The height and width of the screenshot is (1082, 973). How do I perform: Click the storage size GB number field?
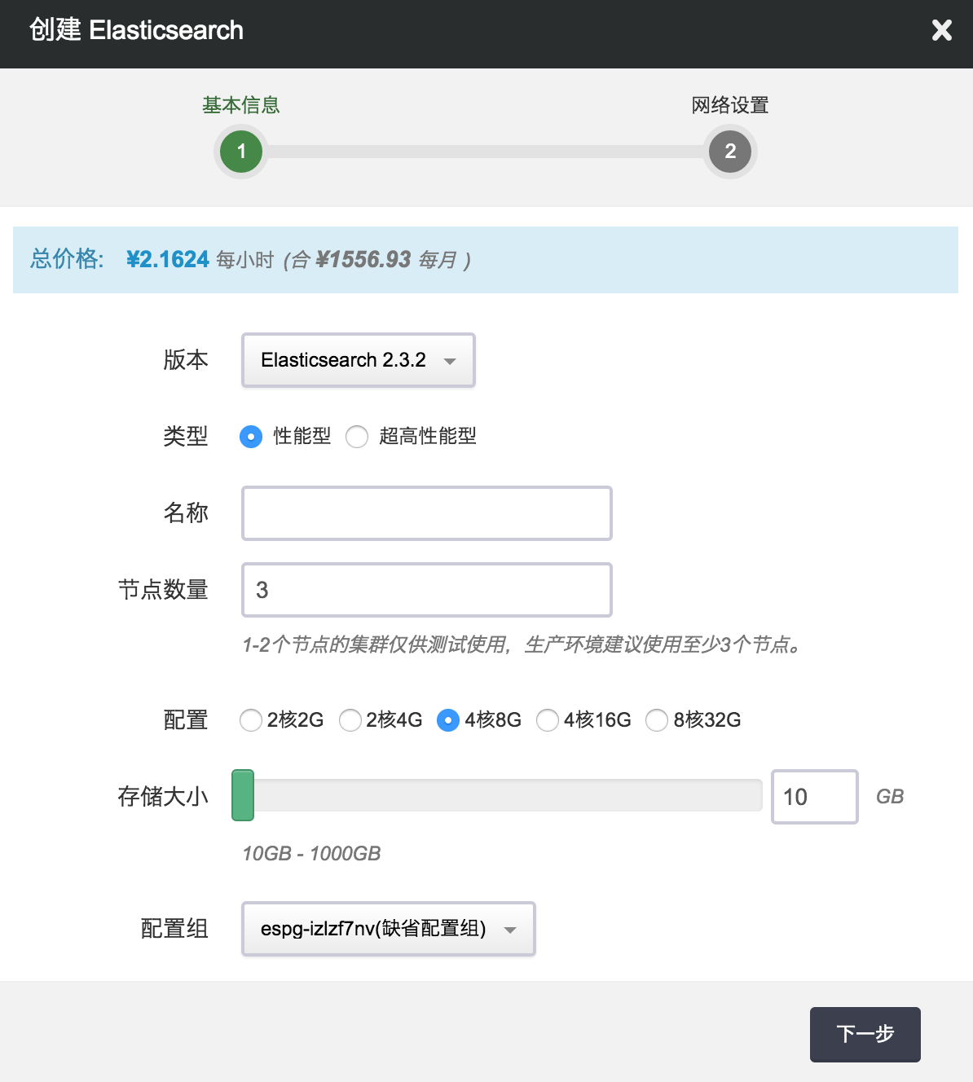coord(814,797)
